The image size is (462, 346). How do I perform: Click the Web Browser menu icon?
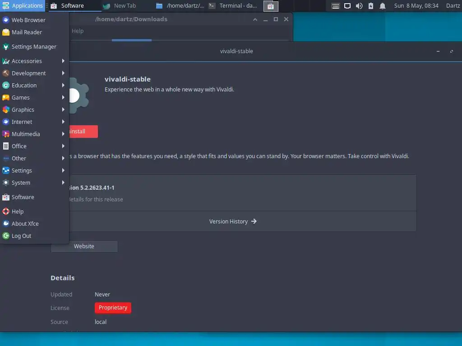(5, 20)
